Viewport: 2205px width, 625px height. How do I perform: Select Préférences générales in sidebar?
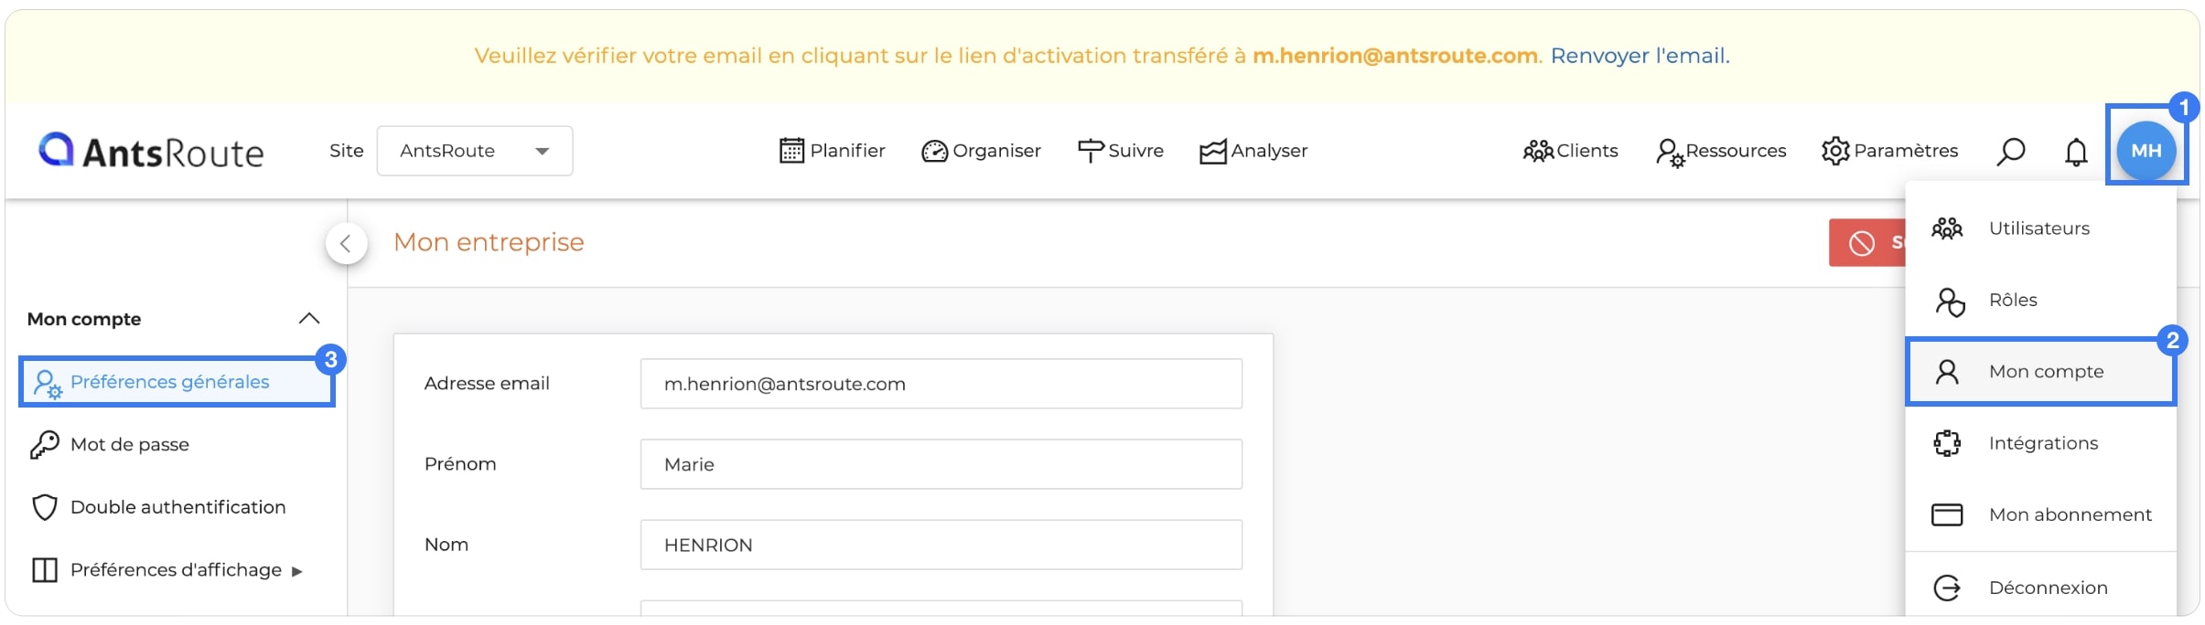177,382
